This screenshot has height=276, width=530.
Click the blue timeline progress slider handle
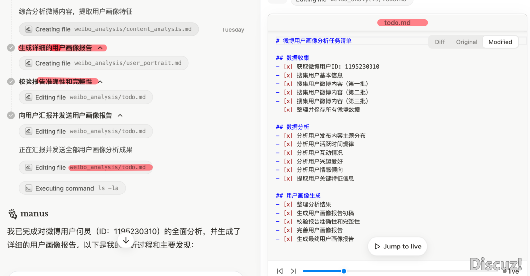point(344,271)
